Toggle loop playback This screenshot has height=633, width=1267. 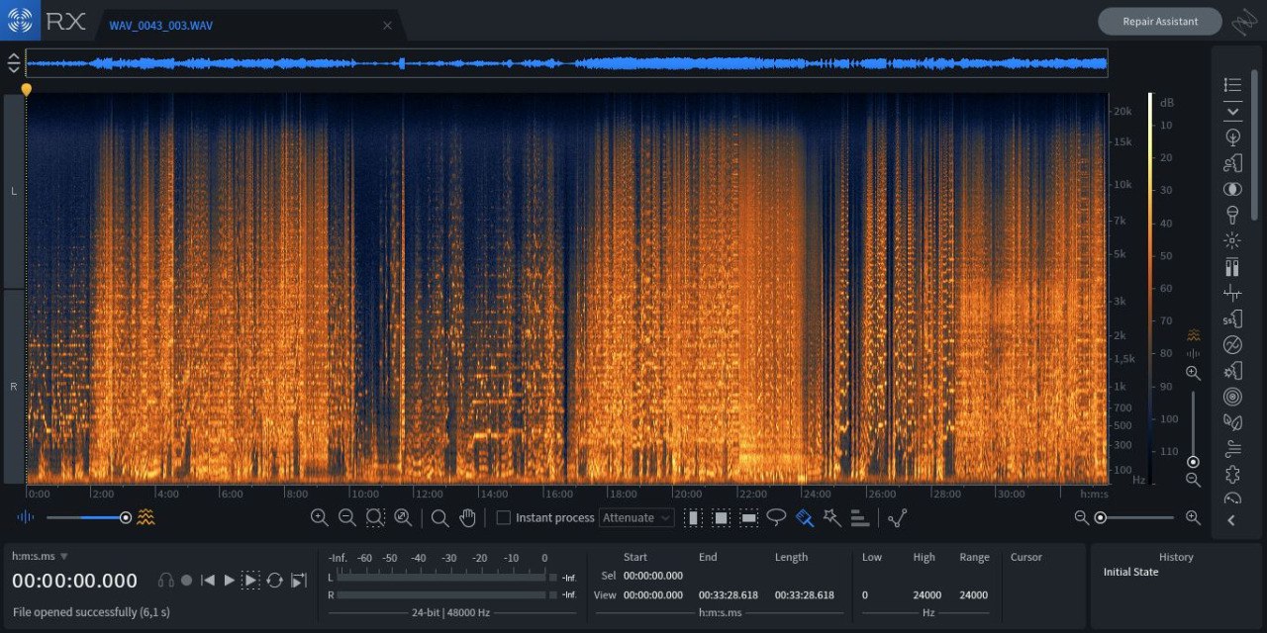(274, 581)
